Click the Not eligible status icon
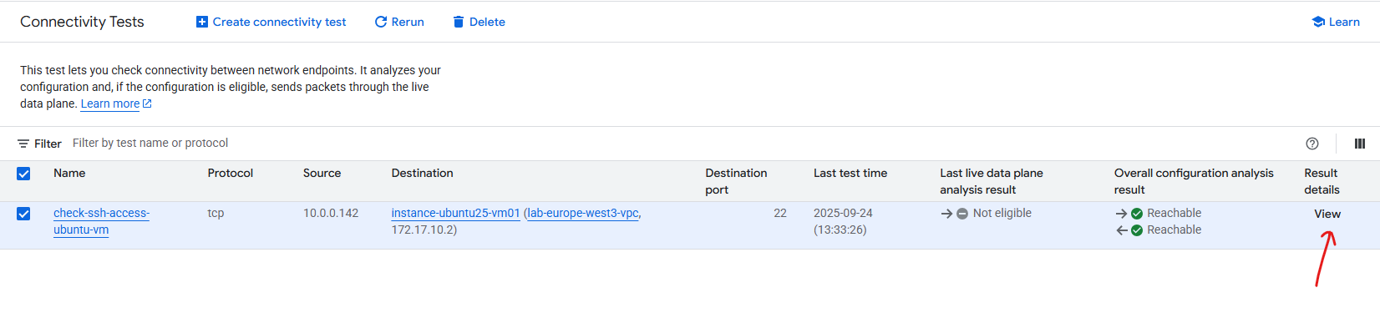This screenshot has height=318, width=1380. click(962, 214)
